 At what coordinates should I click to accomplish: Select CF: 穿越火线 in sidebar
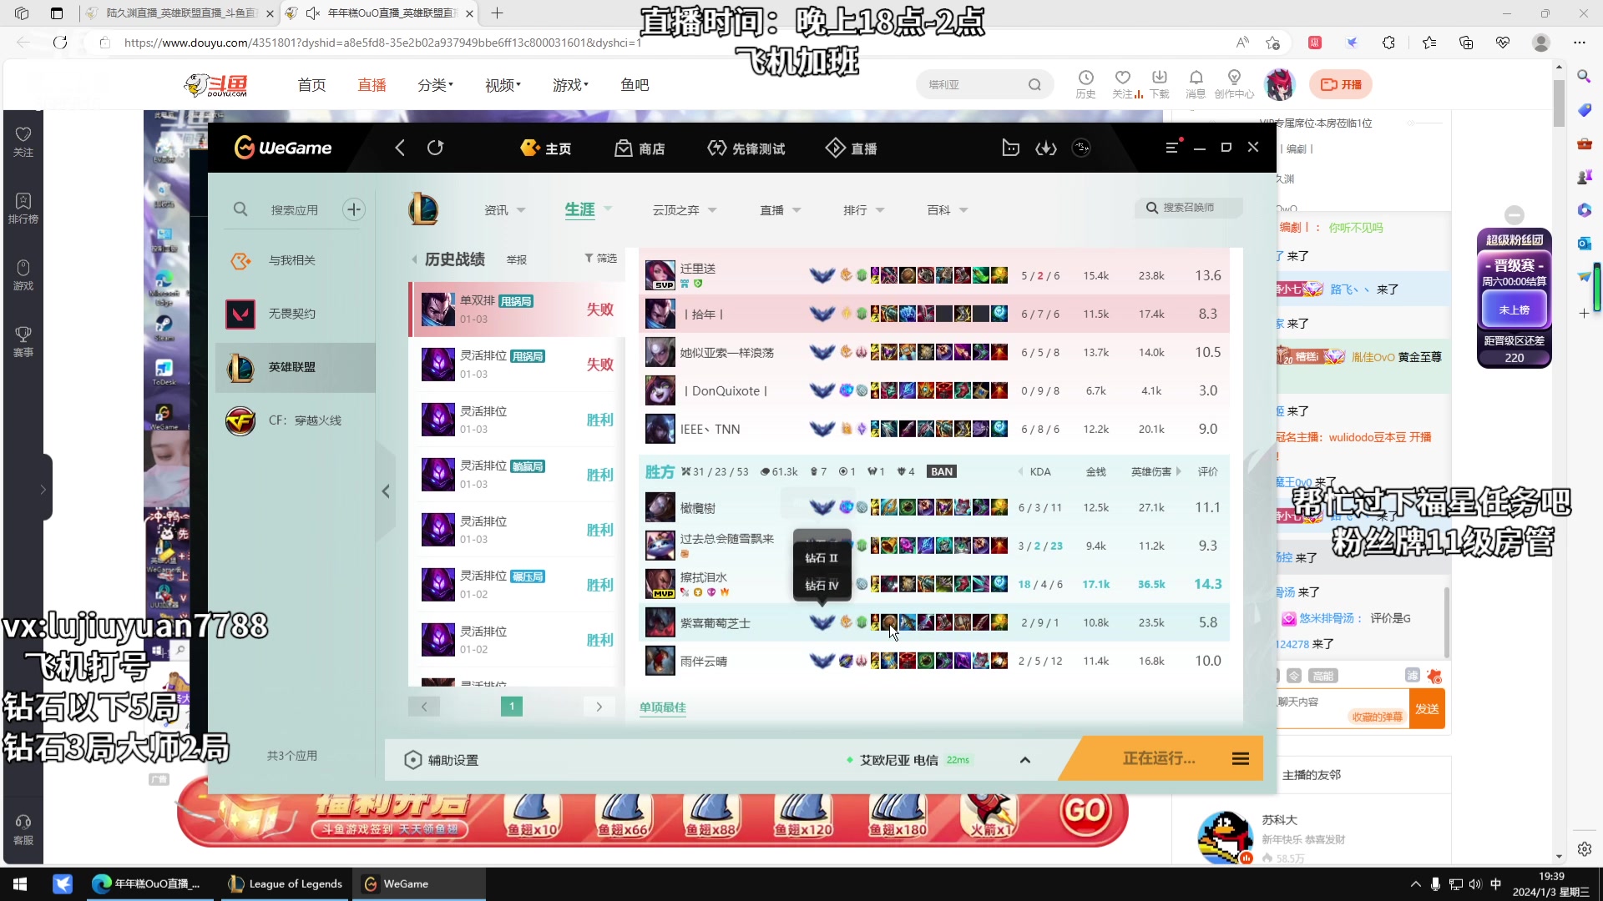tap(296, 421)
